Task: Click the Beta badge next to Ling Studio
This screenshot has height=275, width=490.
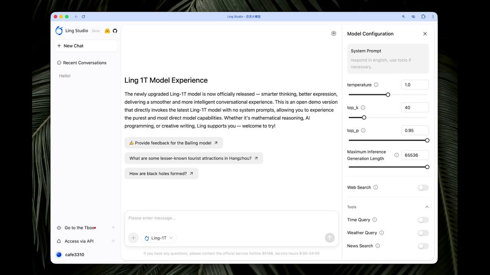Action: point(96,31)
